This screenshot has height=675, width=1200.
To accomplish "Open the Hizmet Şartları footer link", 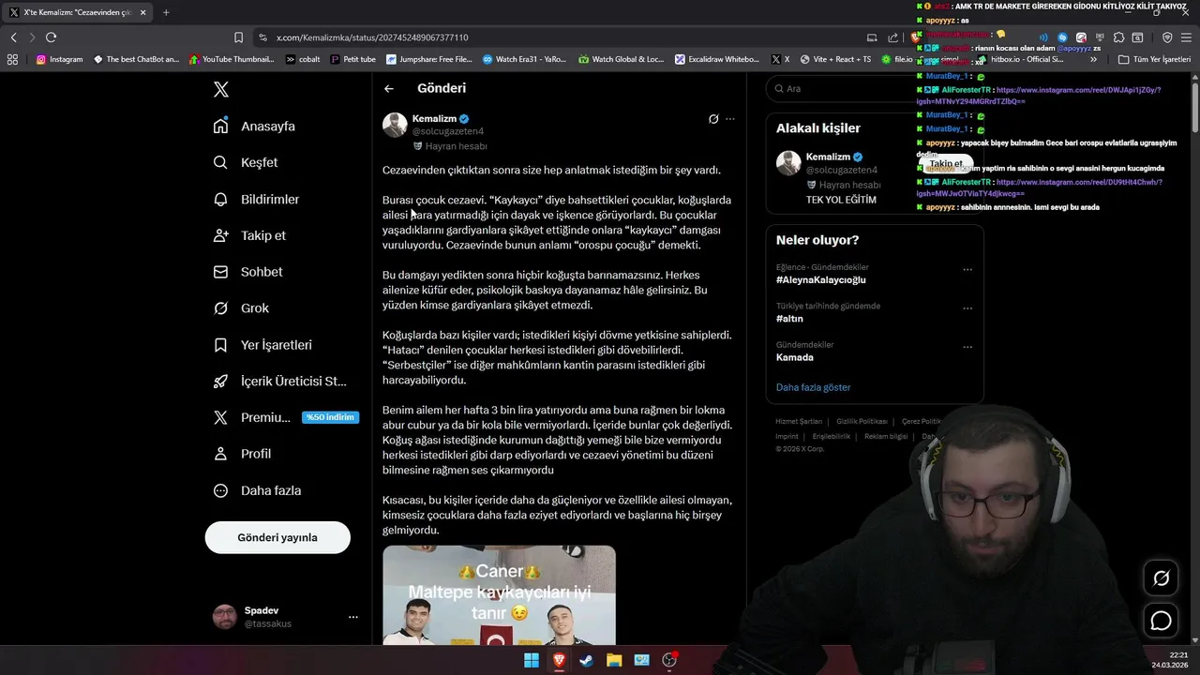I will tap(799, 422).
